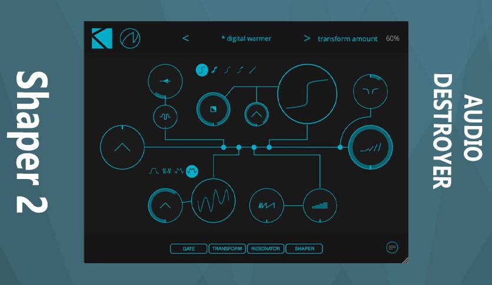Click the gate pulse wave knob
The width and height of the screenshot is (492, 285).
point(165,117)
